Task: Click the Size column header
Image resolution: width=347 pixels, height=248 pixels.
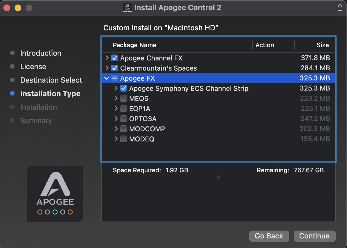Action: (x=322, y=45)
